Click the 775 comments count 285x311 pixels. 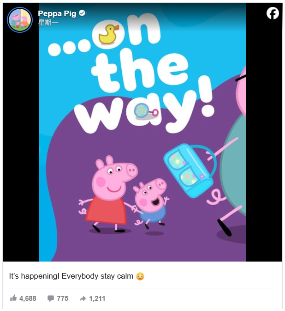(63, 299)
